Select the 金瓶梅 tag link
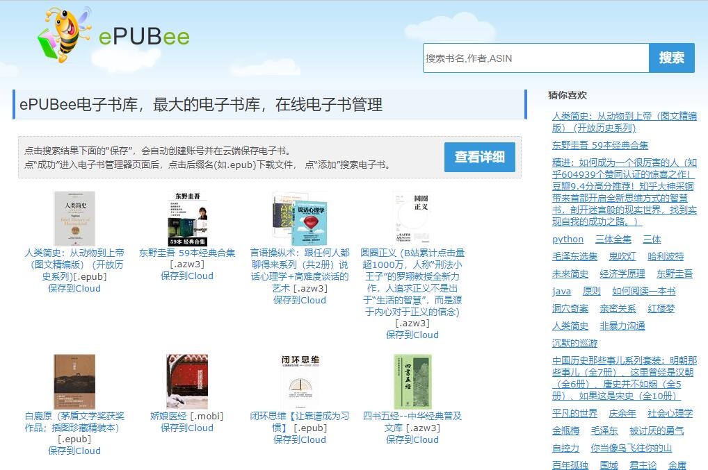The width and height of the screenshot is (708, 470). [x=565, y=431]
